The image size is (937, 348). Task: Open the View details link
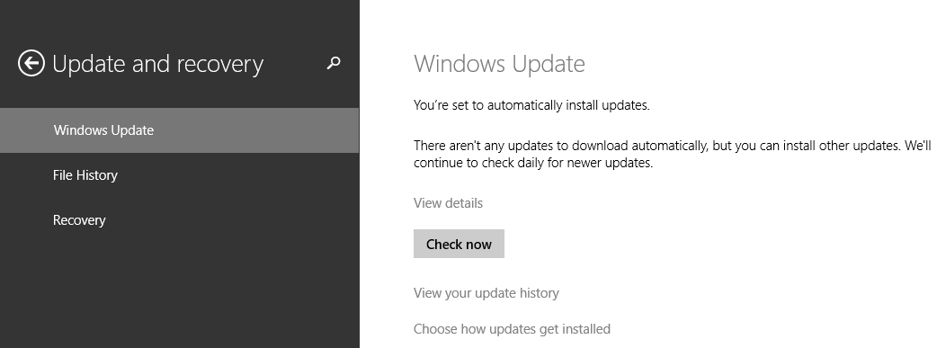click(x=448, y=203)
